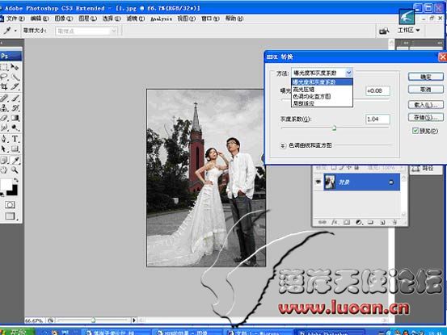447x335 pixels.
Task: Create new adjustment layer icon
Action: (x=359, y=222)
